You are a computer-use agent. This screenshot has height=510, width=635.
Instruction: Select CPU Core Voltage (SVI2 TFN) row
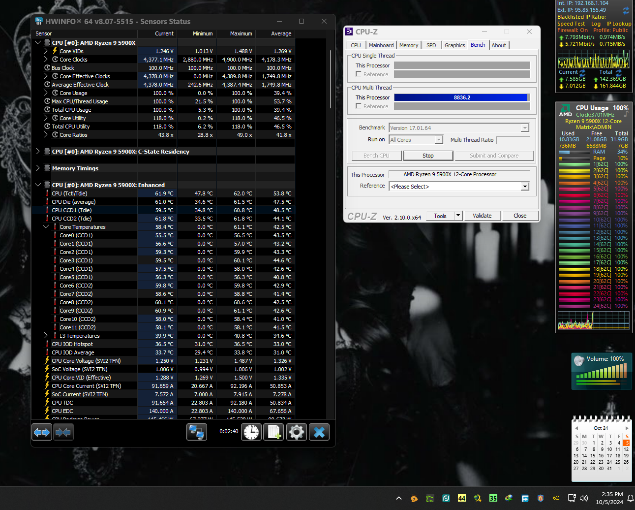click(163, 361)
